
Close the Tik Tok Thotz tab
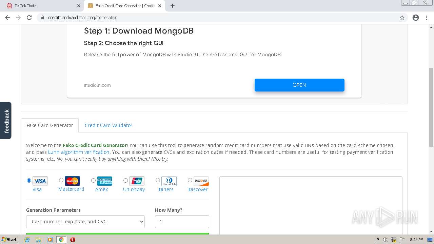point(79,6)
